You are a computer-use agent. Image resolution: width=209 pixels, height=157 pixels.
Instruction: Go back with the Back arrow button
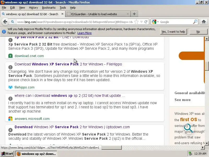[x=5, y=22]
